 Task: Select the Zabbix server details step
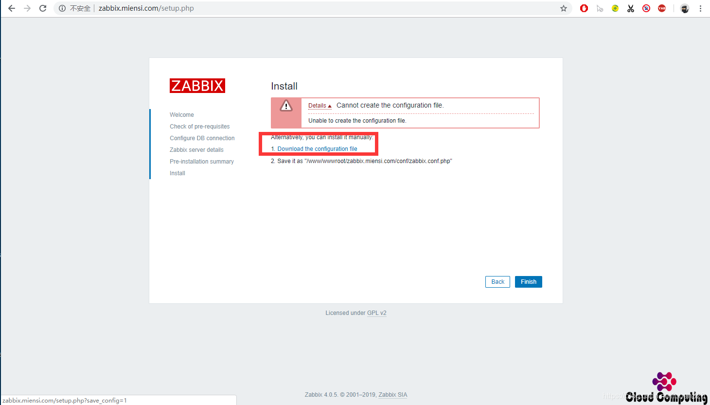196,150
